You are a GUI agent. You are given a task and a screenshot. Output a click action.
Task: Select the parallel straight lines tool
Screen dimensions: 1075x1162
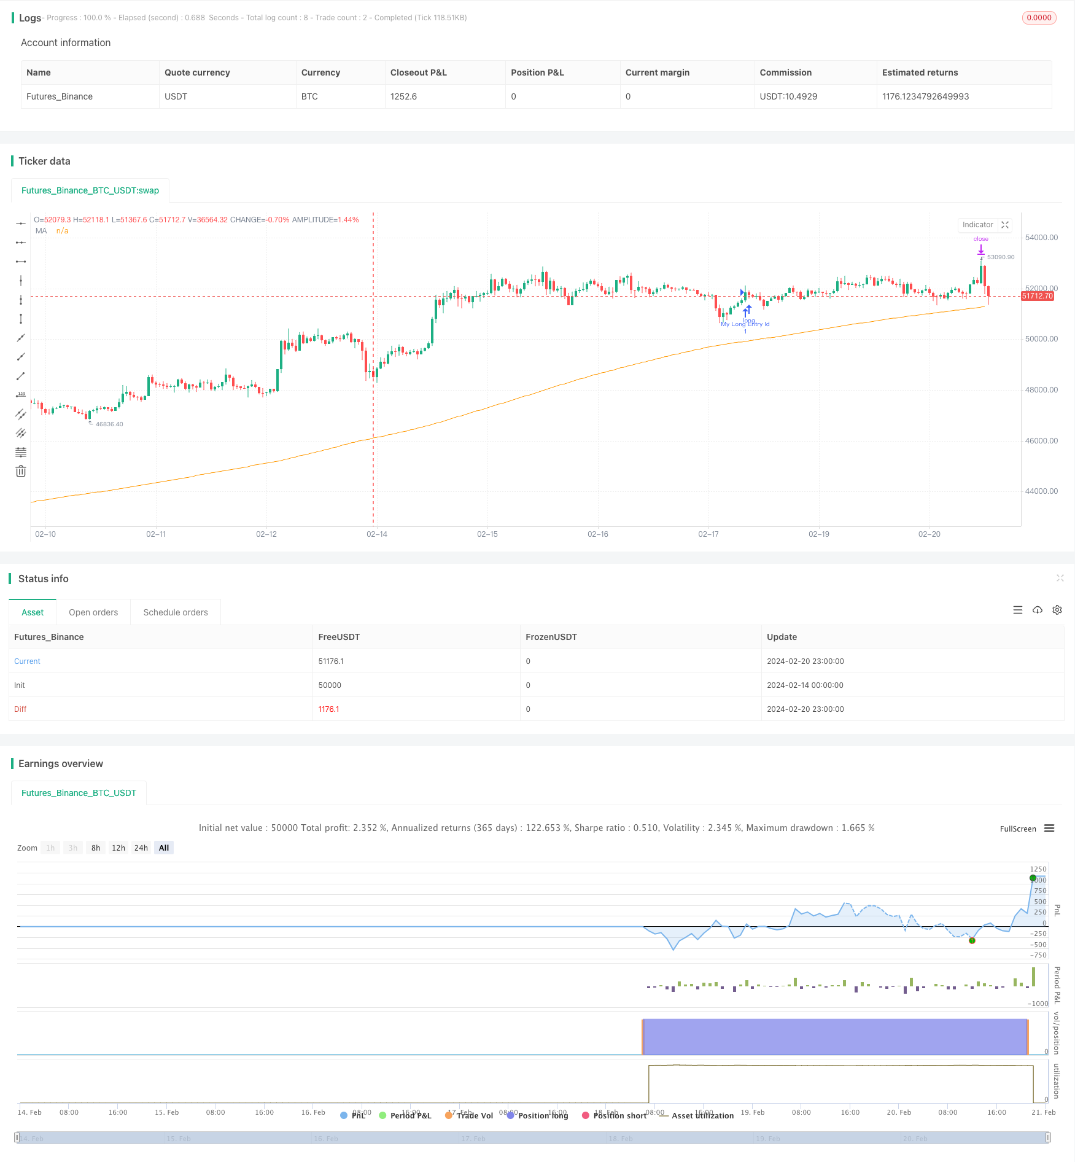[x=21, y=414]
